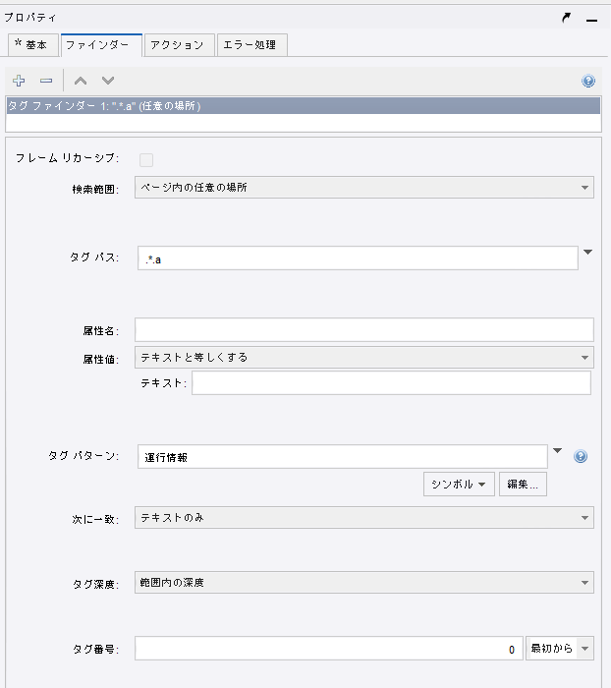611x688 pixels.
Task: Open 次に一致 dropdown テキストのみ
Action: pos(364,518)
